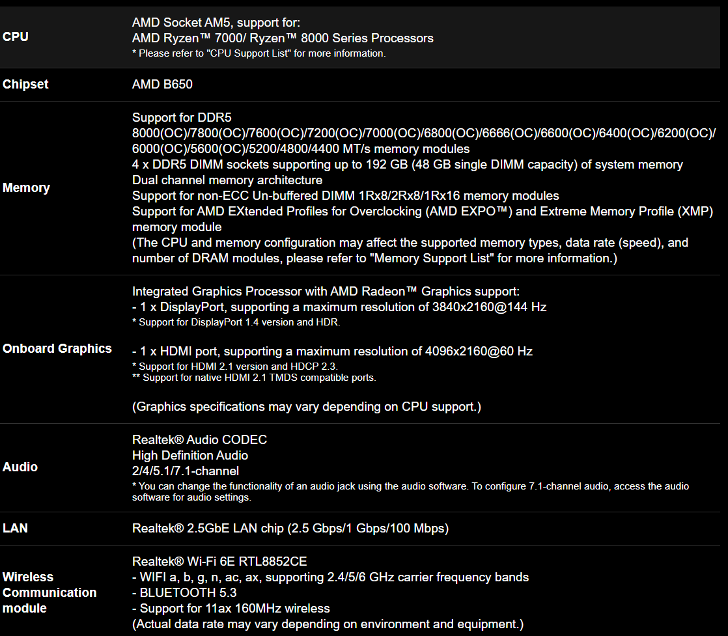Click the Ryzen 7000/8000 Series Processors line
Viewport: 728px width, 636px height.
283,38
